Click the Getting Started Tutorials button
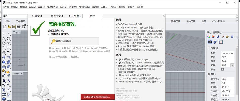 coord(98,97)
